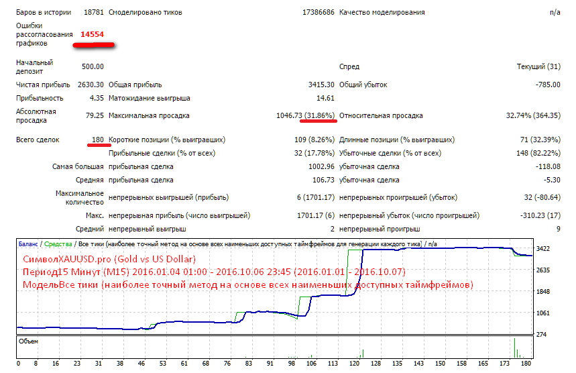Select the Объем volume panel label

tap(28, 341)
